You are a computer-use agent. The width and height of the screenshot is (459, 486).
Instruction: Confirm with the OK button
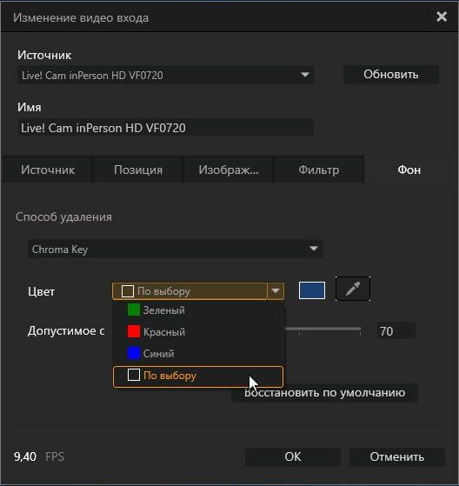click(x=293, y=456)
